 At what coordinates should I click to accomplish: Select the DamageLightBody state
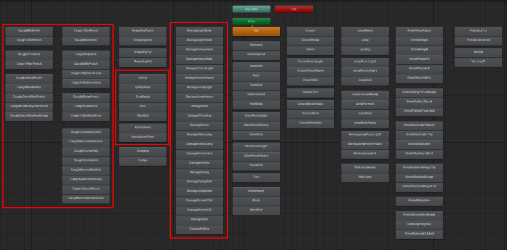200,31
